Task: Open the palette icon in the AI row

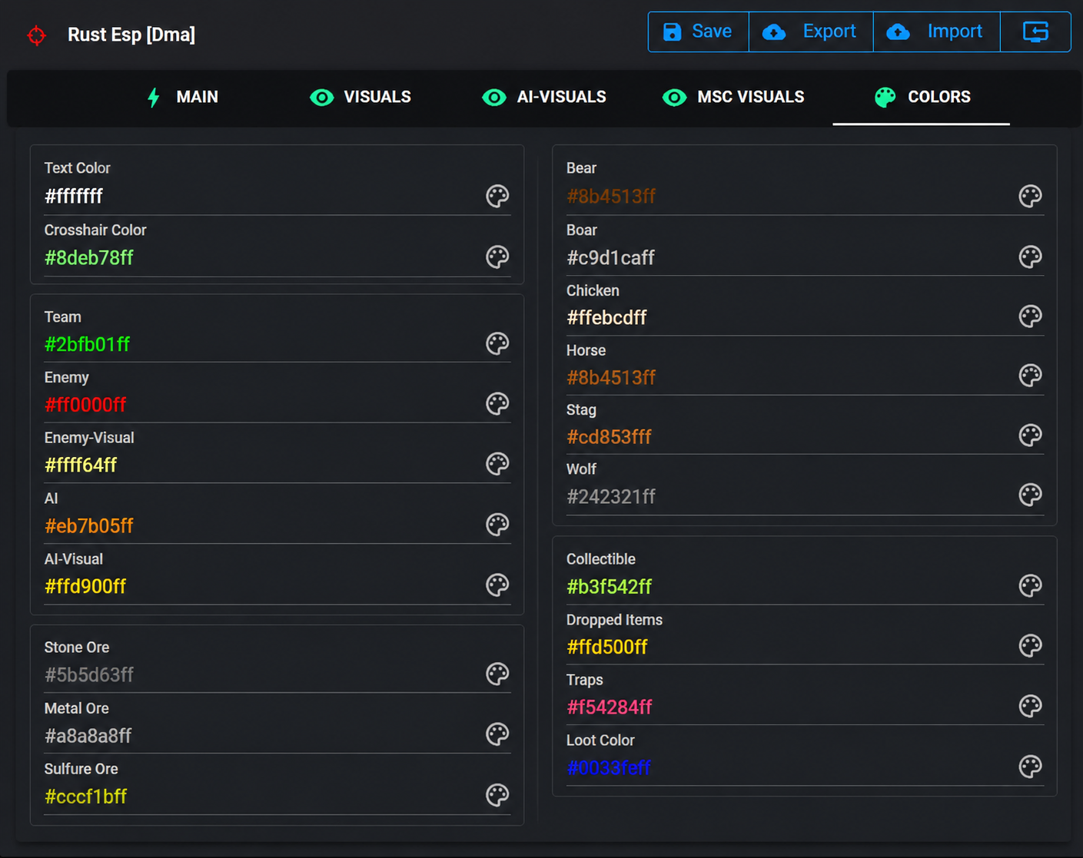Action: [497, 525]
